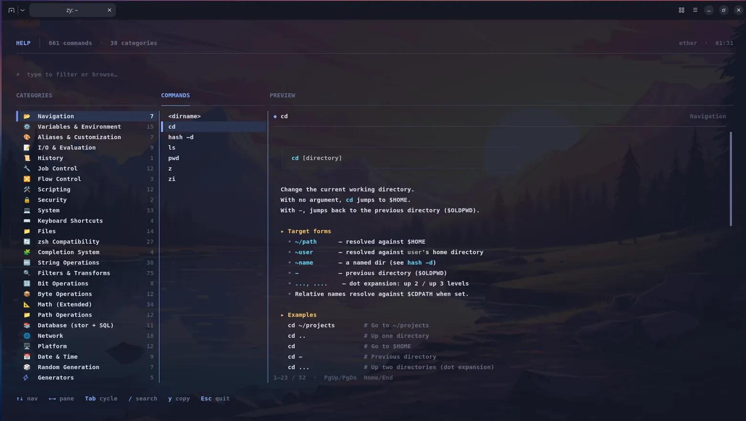
Task: Click the '/ search' footer hint
Action: click(x=143, y=399)
